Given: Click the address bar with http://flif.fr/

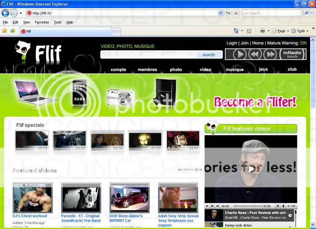Looking at the screenshot, I should (122, 13).
